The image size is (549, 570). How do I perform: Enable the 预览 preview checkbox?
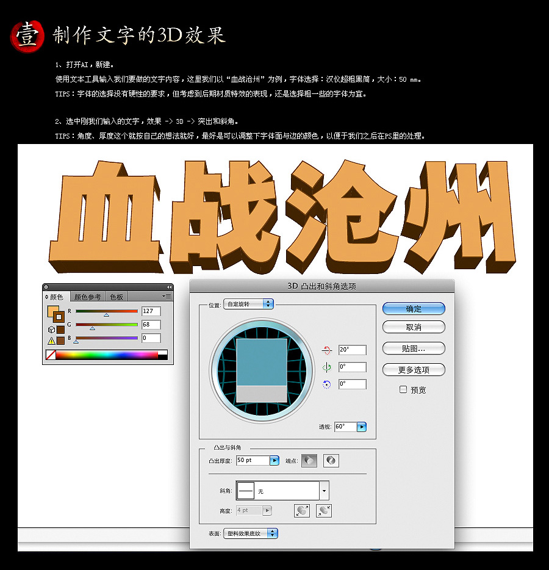tap(403, 390)
